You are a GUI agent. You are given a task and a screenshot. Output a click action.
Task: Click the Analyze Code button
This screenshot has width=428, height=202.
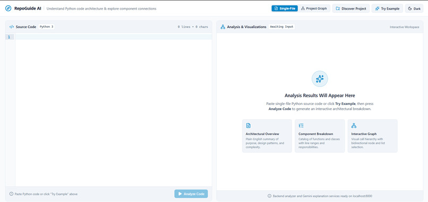pyautogui.click(x=191, y=194)
